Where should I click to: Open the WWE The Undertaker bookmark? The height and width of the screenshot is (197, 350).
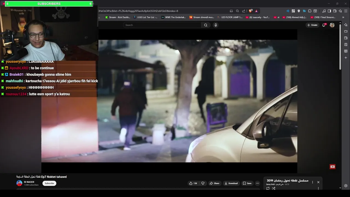pyautogui.click(x=173, y=17)
